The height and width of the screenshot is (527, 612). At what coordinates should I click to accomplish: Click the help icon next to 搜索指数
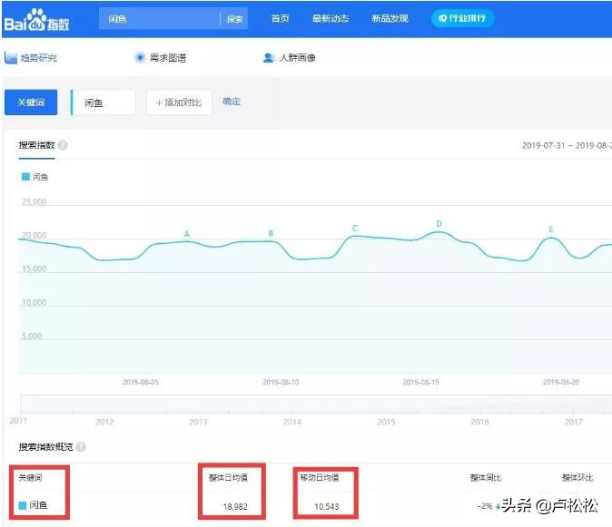click(x=63, y=145)
